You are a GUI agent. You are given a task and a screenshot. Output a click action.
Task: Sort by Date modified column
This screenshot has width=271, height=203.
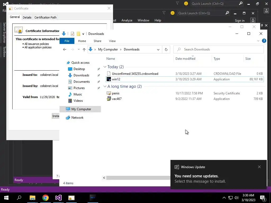pyautogui.click(x=193, y=59)
